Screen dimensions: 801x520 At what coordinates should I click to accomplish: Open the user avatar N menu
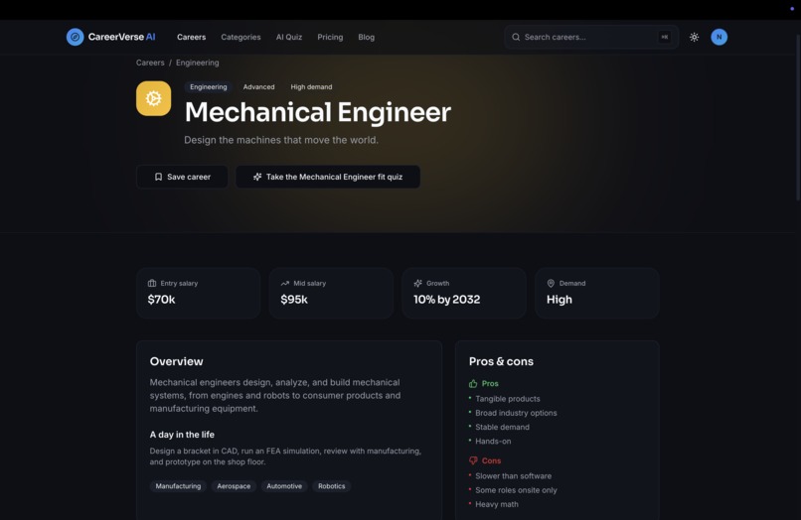point(719,37)
